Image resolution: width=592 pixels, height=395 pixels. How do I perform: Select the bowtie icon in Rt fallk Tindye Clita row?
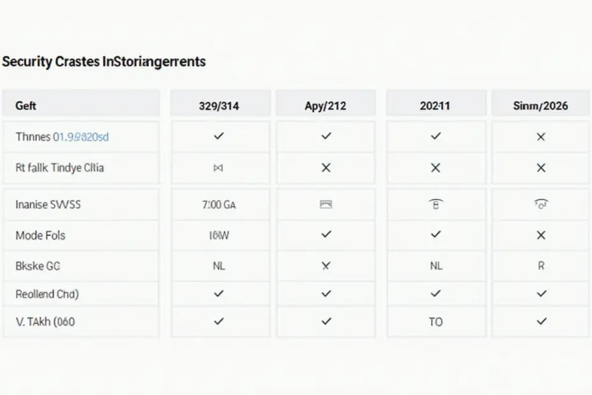[218, 168]
